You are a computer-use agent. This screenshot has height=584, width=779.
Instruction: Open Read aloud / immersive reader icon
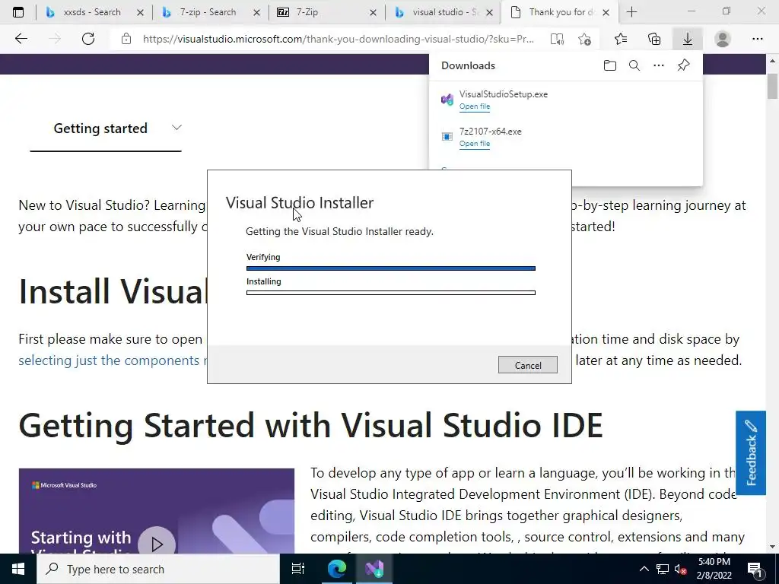(x=557, y=39)
